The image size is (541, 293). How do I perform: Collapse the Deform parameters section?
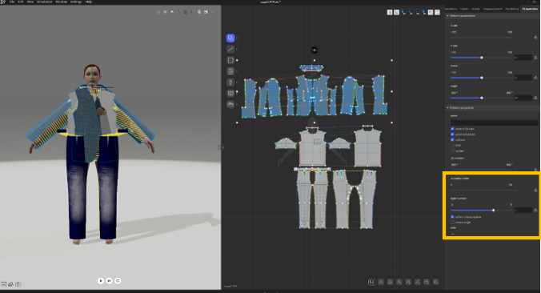tap(447, 16)
